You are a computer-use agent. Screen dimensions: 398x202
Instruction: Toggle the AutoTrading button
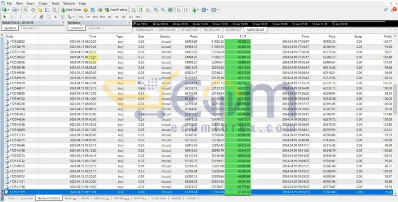pos(116,10)
